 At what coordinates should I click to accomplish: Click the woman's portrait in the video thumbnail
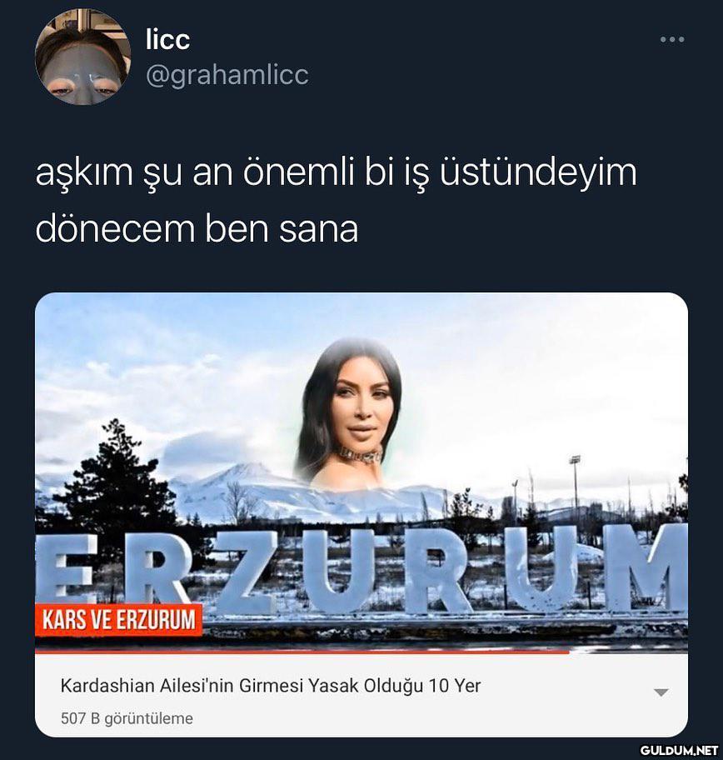tap(351, 412)
